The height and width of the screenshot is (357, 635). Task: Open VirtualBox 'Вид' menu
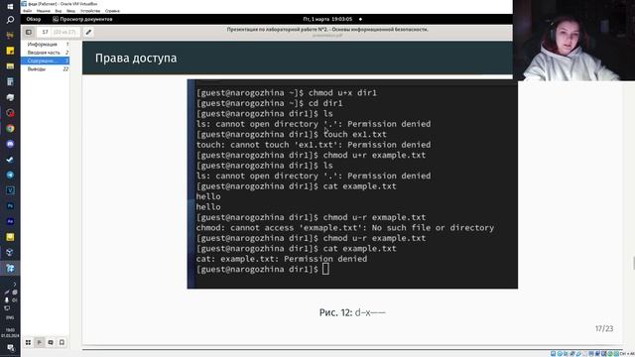click(x=59, y=11)
